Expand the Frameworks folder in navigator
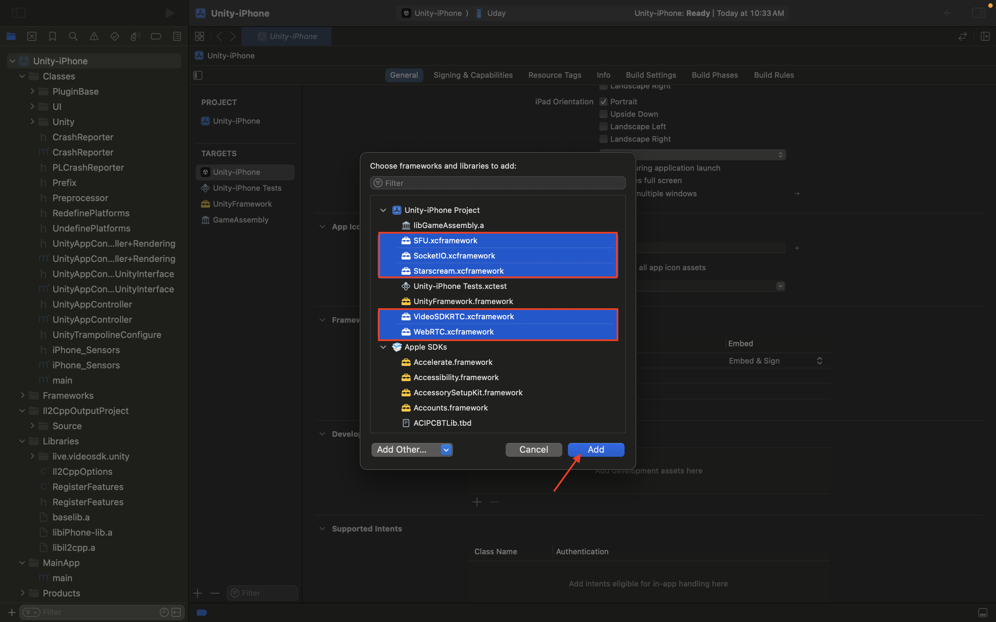Image resolution: width=996 pixels, height=622 pixels. pyautogui.click(x=22, y=395)
